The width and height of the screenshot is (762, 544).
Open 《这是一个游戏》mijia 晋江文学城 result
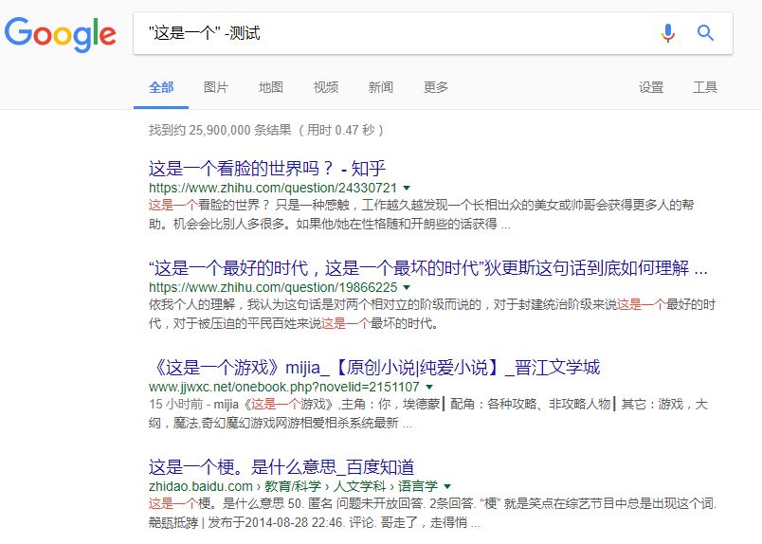tap(374, 368)
